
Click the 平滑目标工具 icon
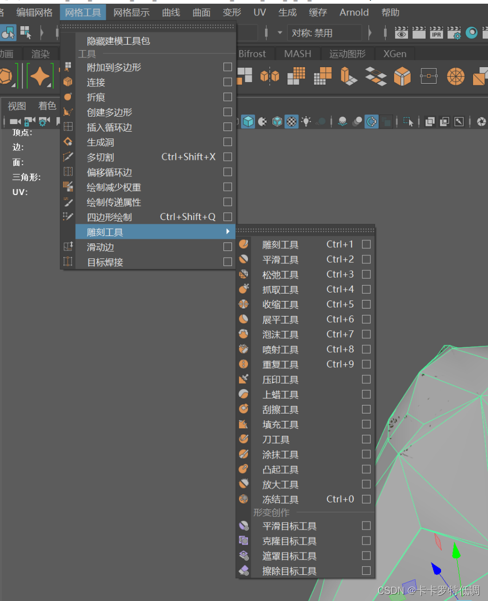244,525
